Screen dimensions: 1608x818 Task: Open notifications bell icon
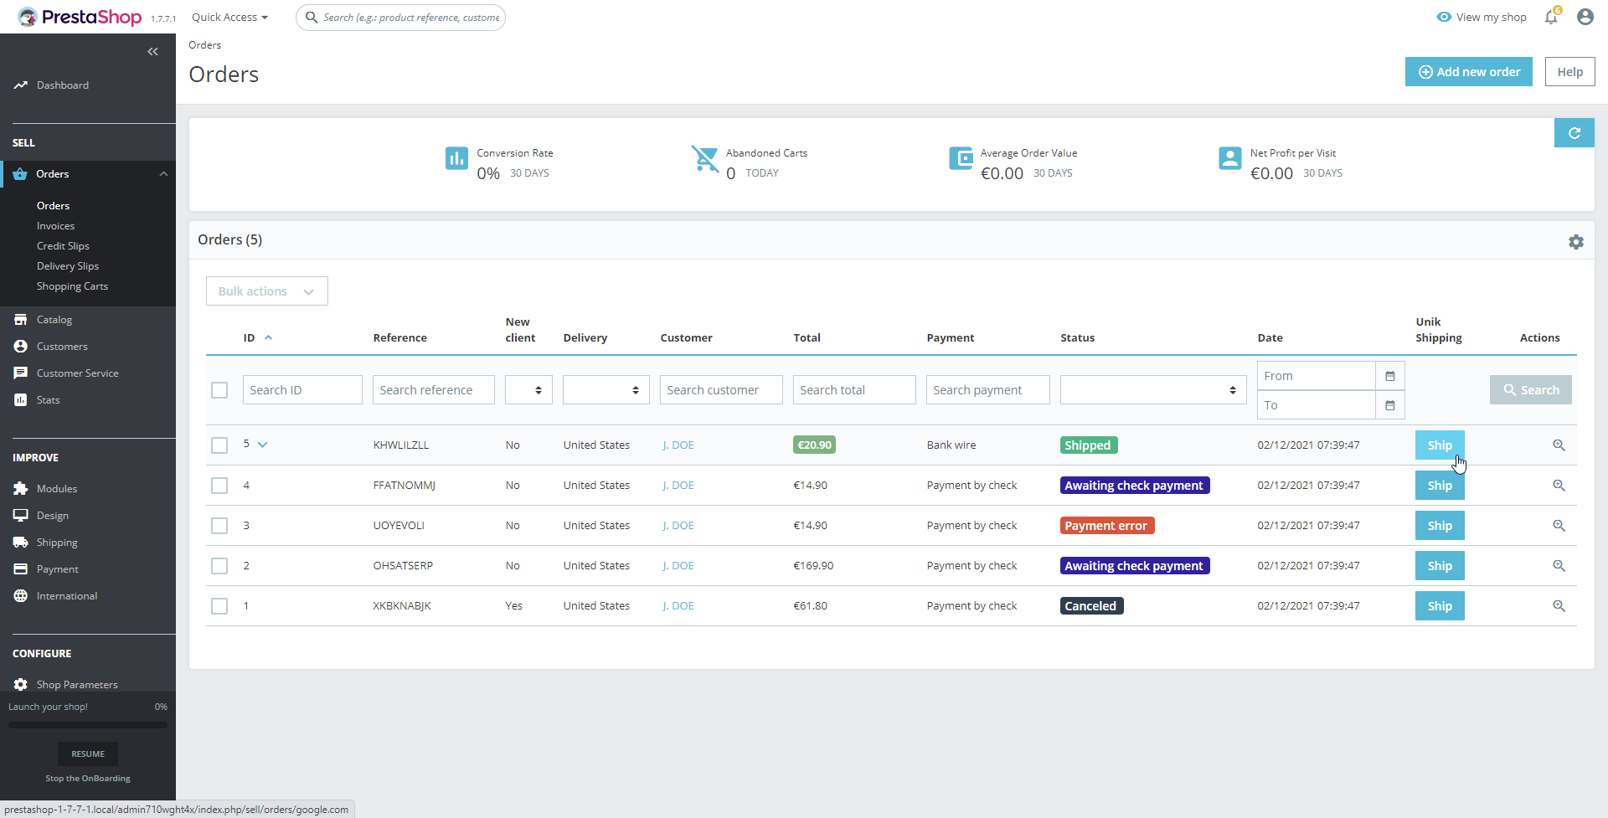pos(1551,17)
